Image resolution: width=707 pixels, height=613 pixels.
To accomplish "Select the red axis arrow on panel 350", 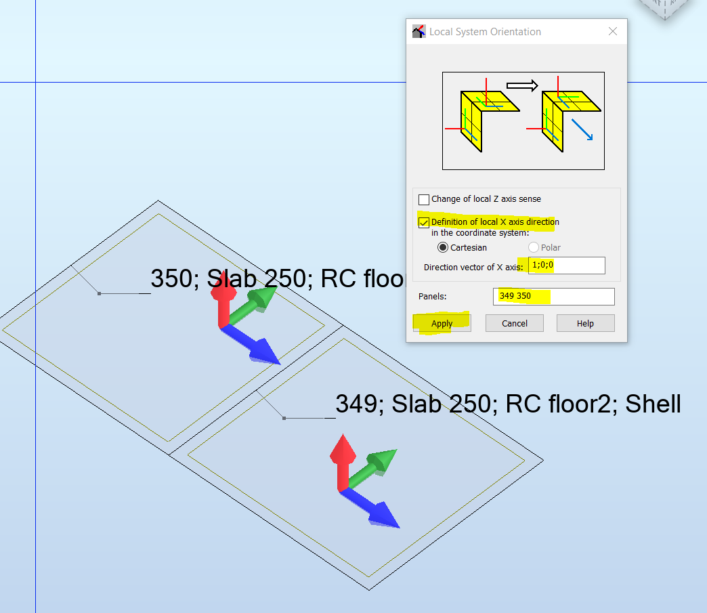I will (x=223, y=295).
